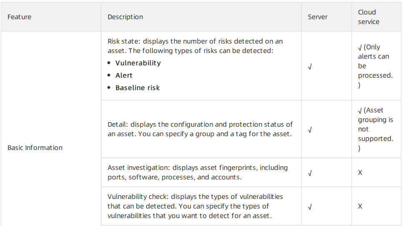Screen dimensions: 403x226
Task: Click the Cloud service column header
Action: [368, 17]
